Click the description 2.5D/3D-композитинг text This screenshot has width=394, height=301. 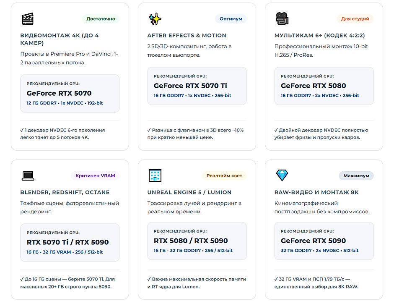click(189, 50)
